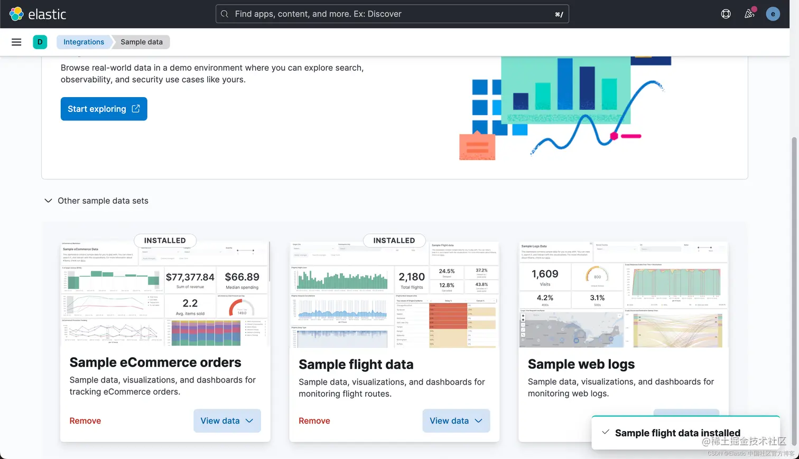
Task: Open the user avatar menu
Action: pos(773,14)
